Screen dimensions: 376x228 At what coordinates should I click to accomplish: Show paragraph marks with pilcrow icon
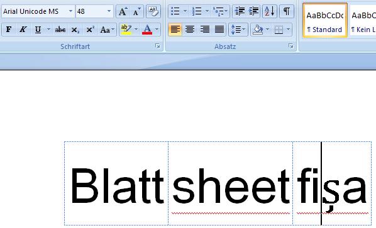[x=287, y=11]
